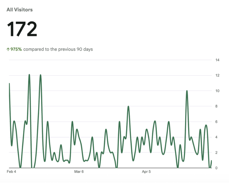Click the 0 label on y-axis
This screenshot has height=183, width=229.
pyautogui.click(x=217, y=168)
